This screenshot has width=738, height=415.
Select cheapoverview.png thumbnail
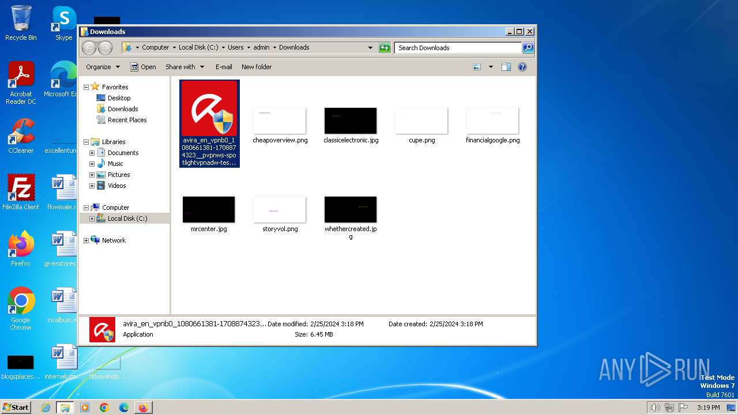(x=280, y=121)
